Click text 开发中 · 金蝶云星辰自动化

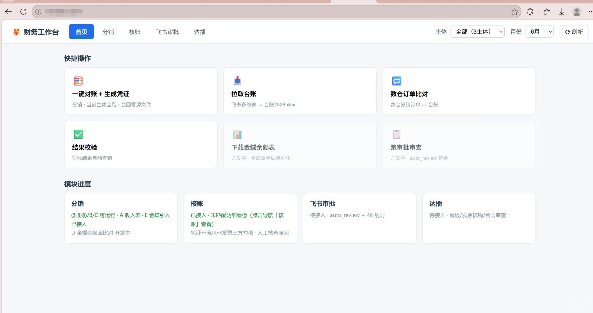tap(261, 158)
